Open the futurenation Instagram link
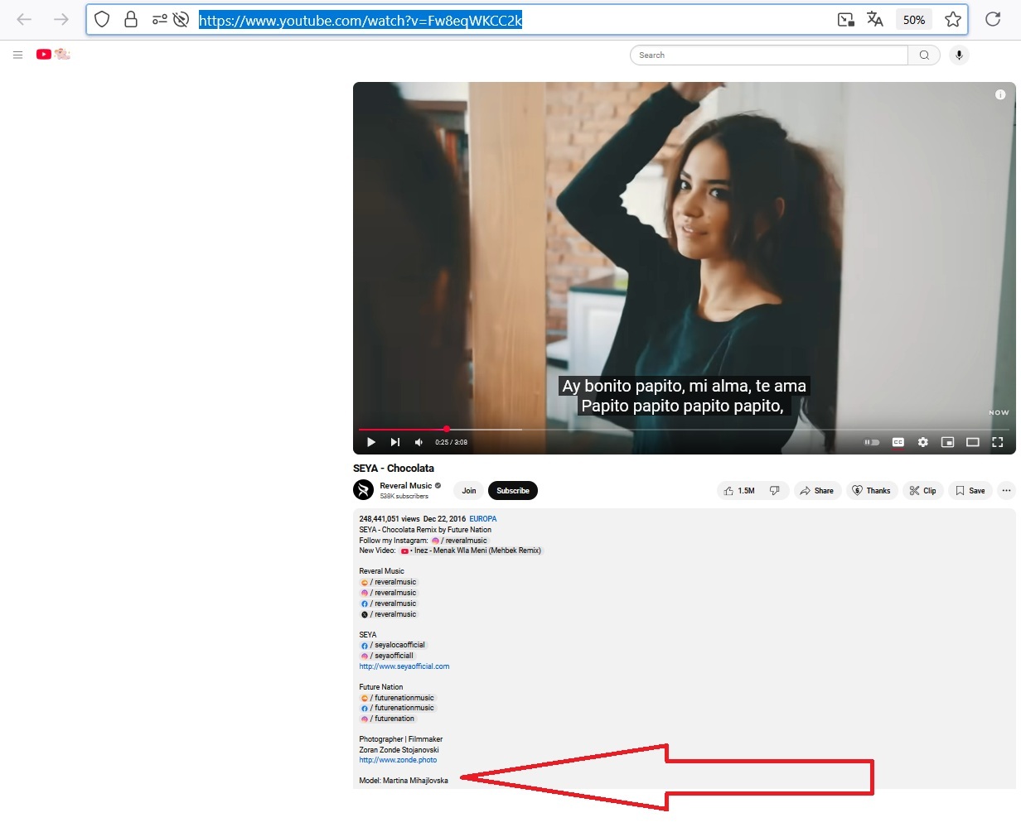Image resolution: width=1021 pixels, height=832 pixels. (387, 719)
